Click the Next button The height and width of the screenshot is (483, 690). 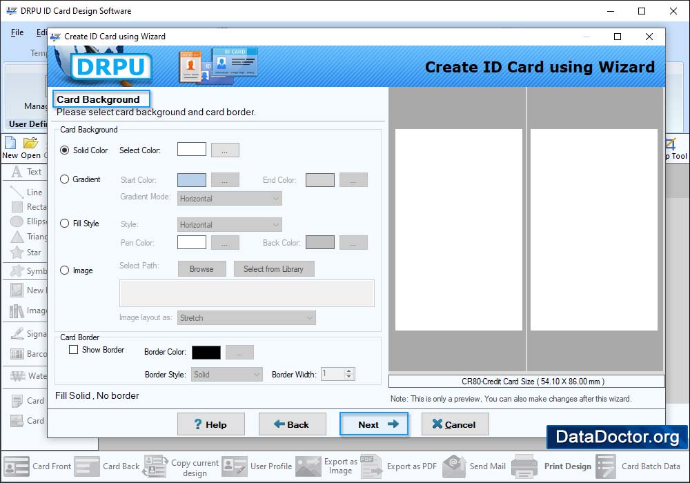coord(373,424)
